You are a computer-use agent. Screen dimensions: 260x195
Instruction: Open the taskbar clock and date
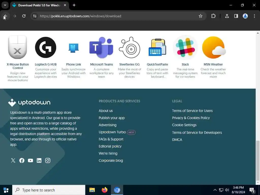pos(238,190)
